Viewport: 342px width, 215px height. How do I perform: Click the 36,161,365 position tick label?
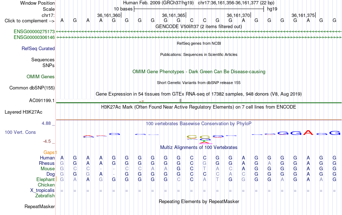tap(174, 15)
